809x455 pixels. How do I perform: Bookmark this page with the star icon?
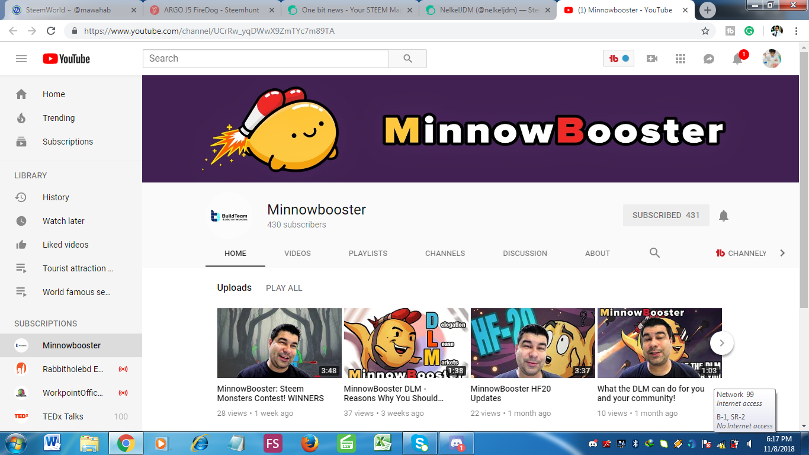tap(705, 31)
